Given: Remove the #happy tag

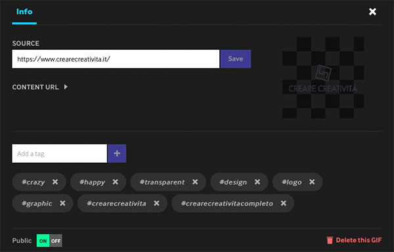Looking at the screenshot, I should pyautogui.click(x=115, y=182).
